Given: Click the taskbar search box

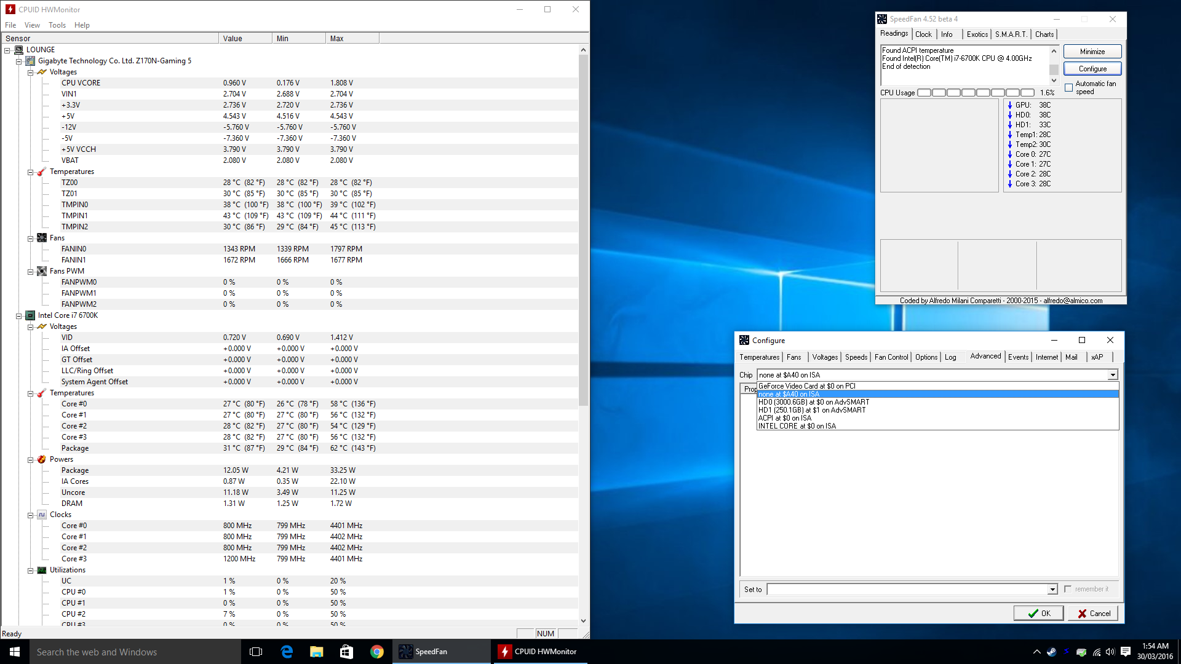Looking at the screenshot, I should (x=135, y=652).
